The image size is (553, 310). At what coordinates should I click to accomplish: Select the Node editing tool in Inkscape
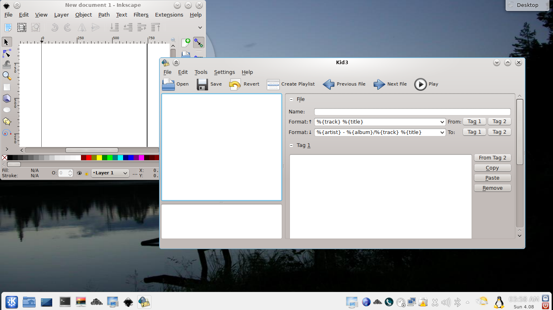tap(6, 53)
